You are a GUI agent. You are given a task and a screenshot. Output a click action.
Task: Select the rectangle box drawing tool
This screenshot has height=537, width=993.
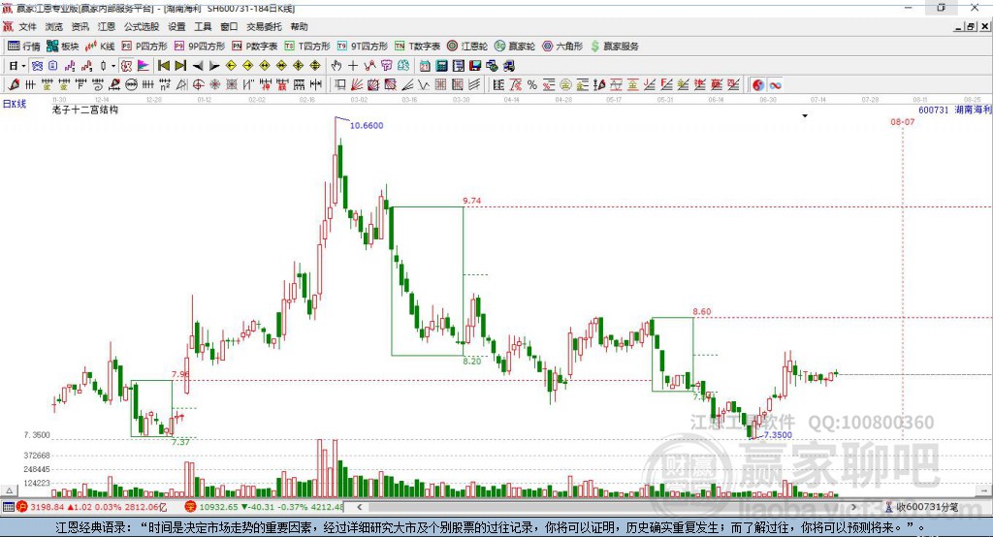coord(340,85)
